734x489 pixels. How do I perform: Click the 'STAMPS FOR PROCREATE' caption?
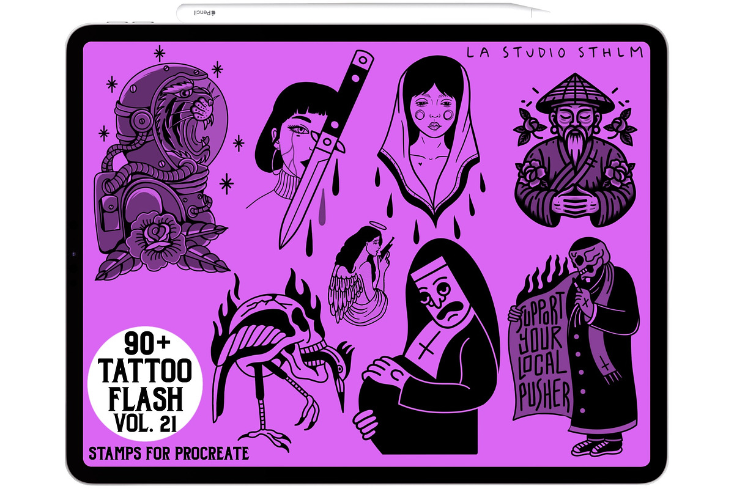pyautogui.click(x=169, y=454)
